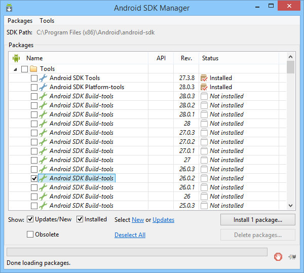Open the log window icon at bottom right
304x273 pixels.
292,257
